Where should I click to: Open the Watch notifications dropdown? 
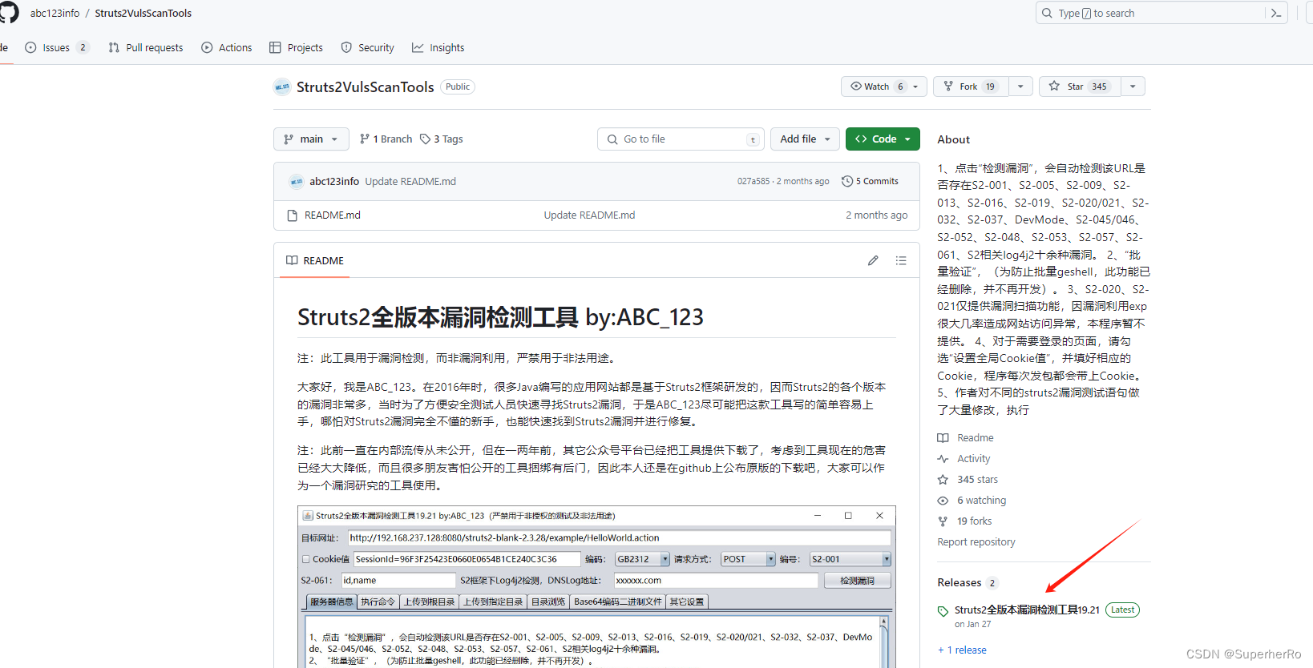tap(884, 87)
